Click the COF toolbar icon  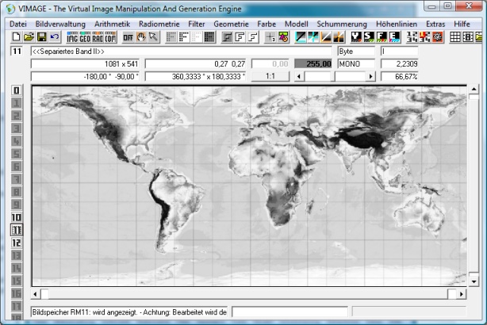pyautogui.click(x=110, y=37)
